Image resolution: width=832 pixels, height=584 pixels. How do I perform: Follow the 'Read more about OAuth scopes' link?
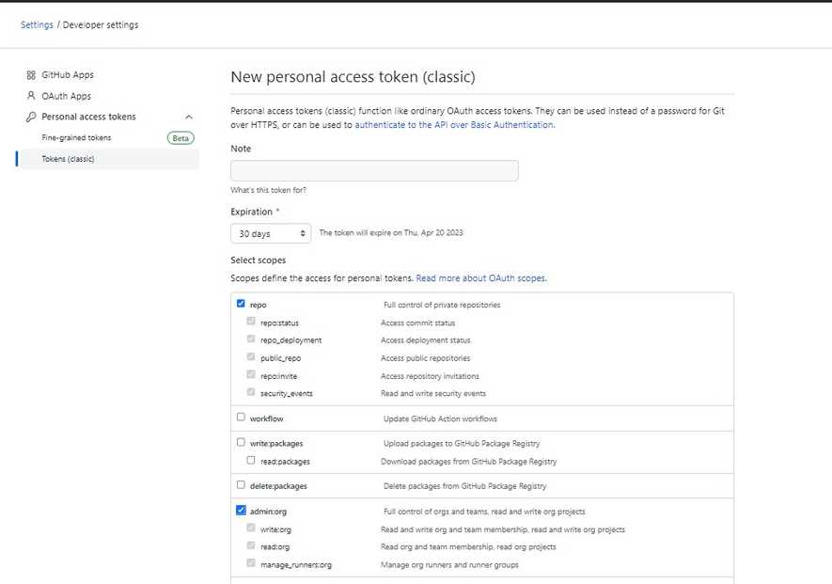480,278
